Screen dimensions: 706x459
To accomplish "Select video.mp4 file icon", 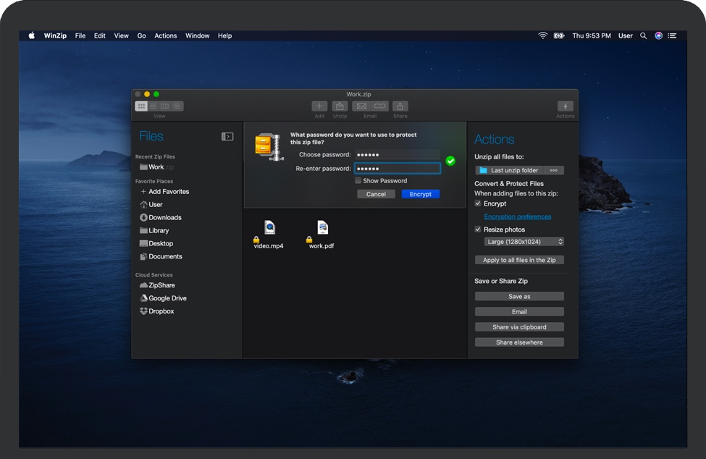I will 269,228.
